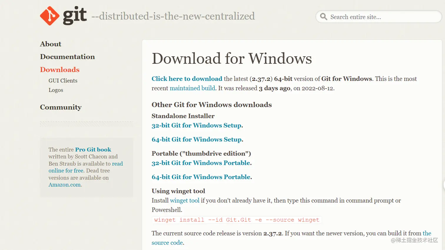Open the Logos sub-page
Screen dimensions: 445x250
point(56,90)
